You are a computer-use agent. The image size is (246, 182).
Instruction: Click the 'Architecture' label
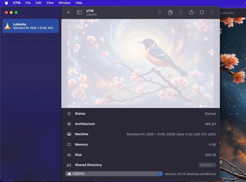click(85, 124)
